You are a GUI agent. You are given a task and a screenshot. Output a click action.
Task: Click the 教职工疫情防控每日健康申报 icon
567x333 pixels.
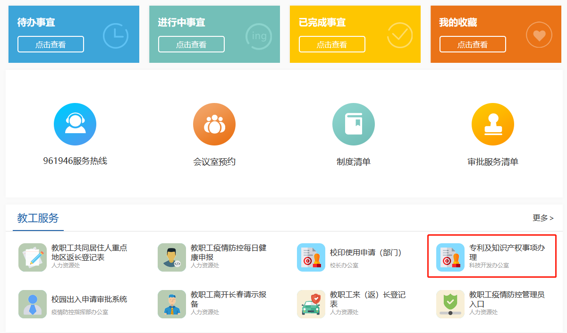172,257
